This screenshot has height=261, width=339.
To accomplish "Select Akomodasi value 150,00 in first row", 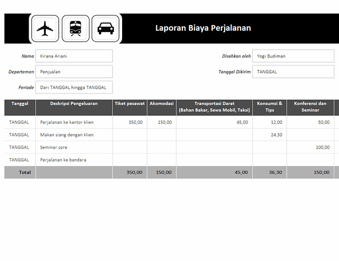I will point(162,122).
